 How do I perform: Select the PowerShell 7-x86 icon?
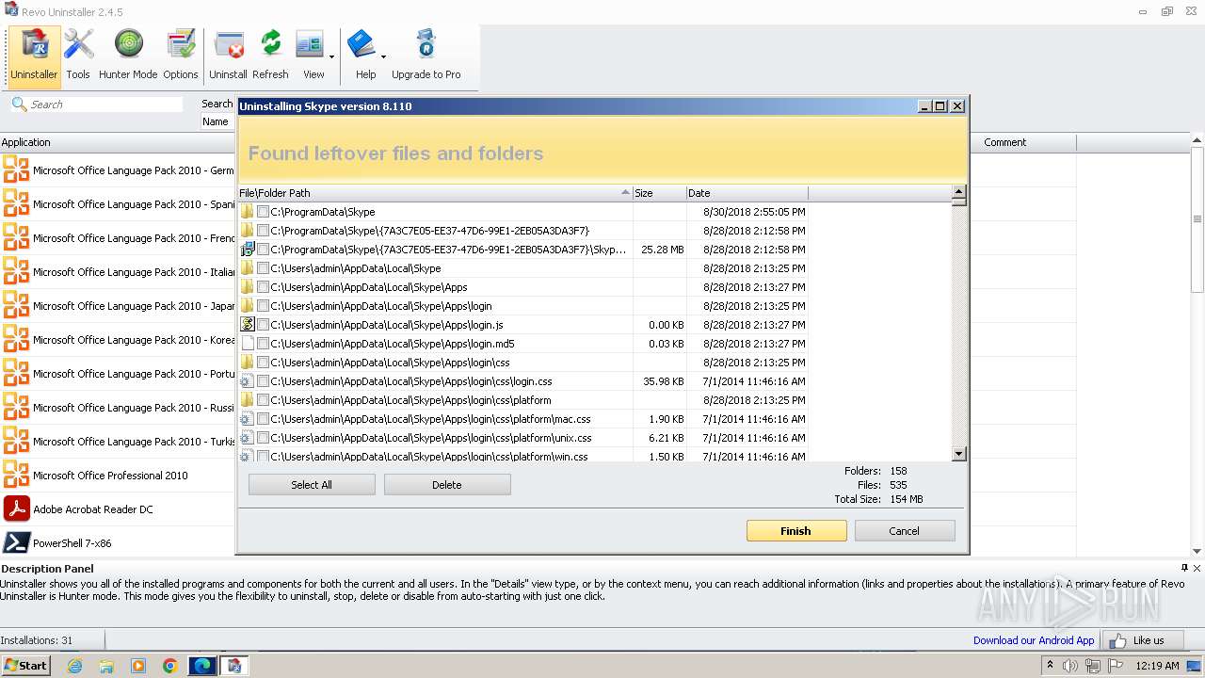tap(16, 542)
